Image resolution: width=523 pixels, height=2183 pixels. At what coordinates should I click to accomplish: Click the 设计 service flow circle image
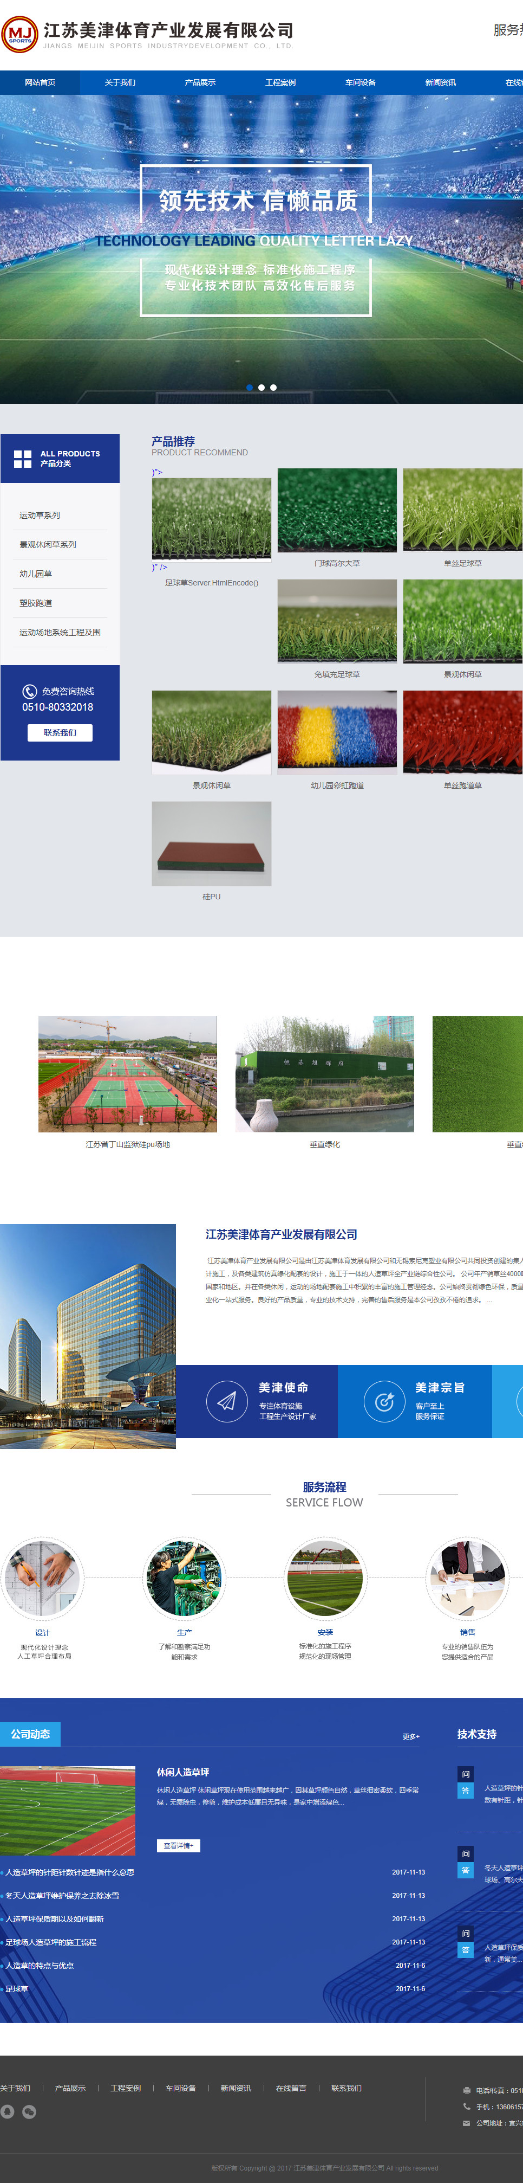point(42,1579)
